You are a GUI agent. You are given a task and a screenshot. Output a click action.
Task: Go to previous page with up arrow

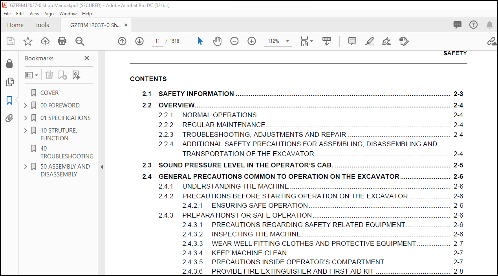[122, 41]
